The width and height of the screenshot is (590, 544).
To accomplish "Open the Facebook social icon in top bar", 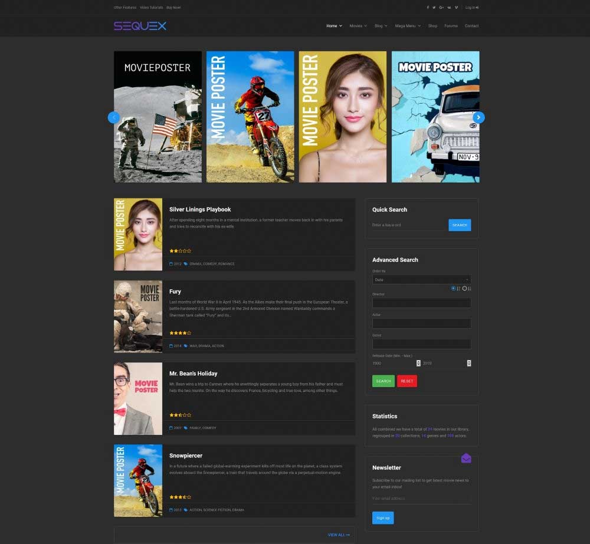I will (427, 8).
